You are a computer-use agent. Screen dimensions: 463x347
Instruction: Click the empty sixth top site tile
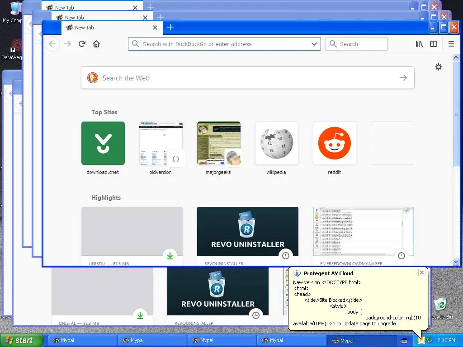392,143
